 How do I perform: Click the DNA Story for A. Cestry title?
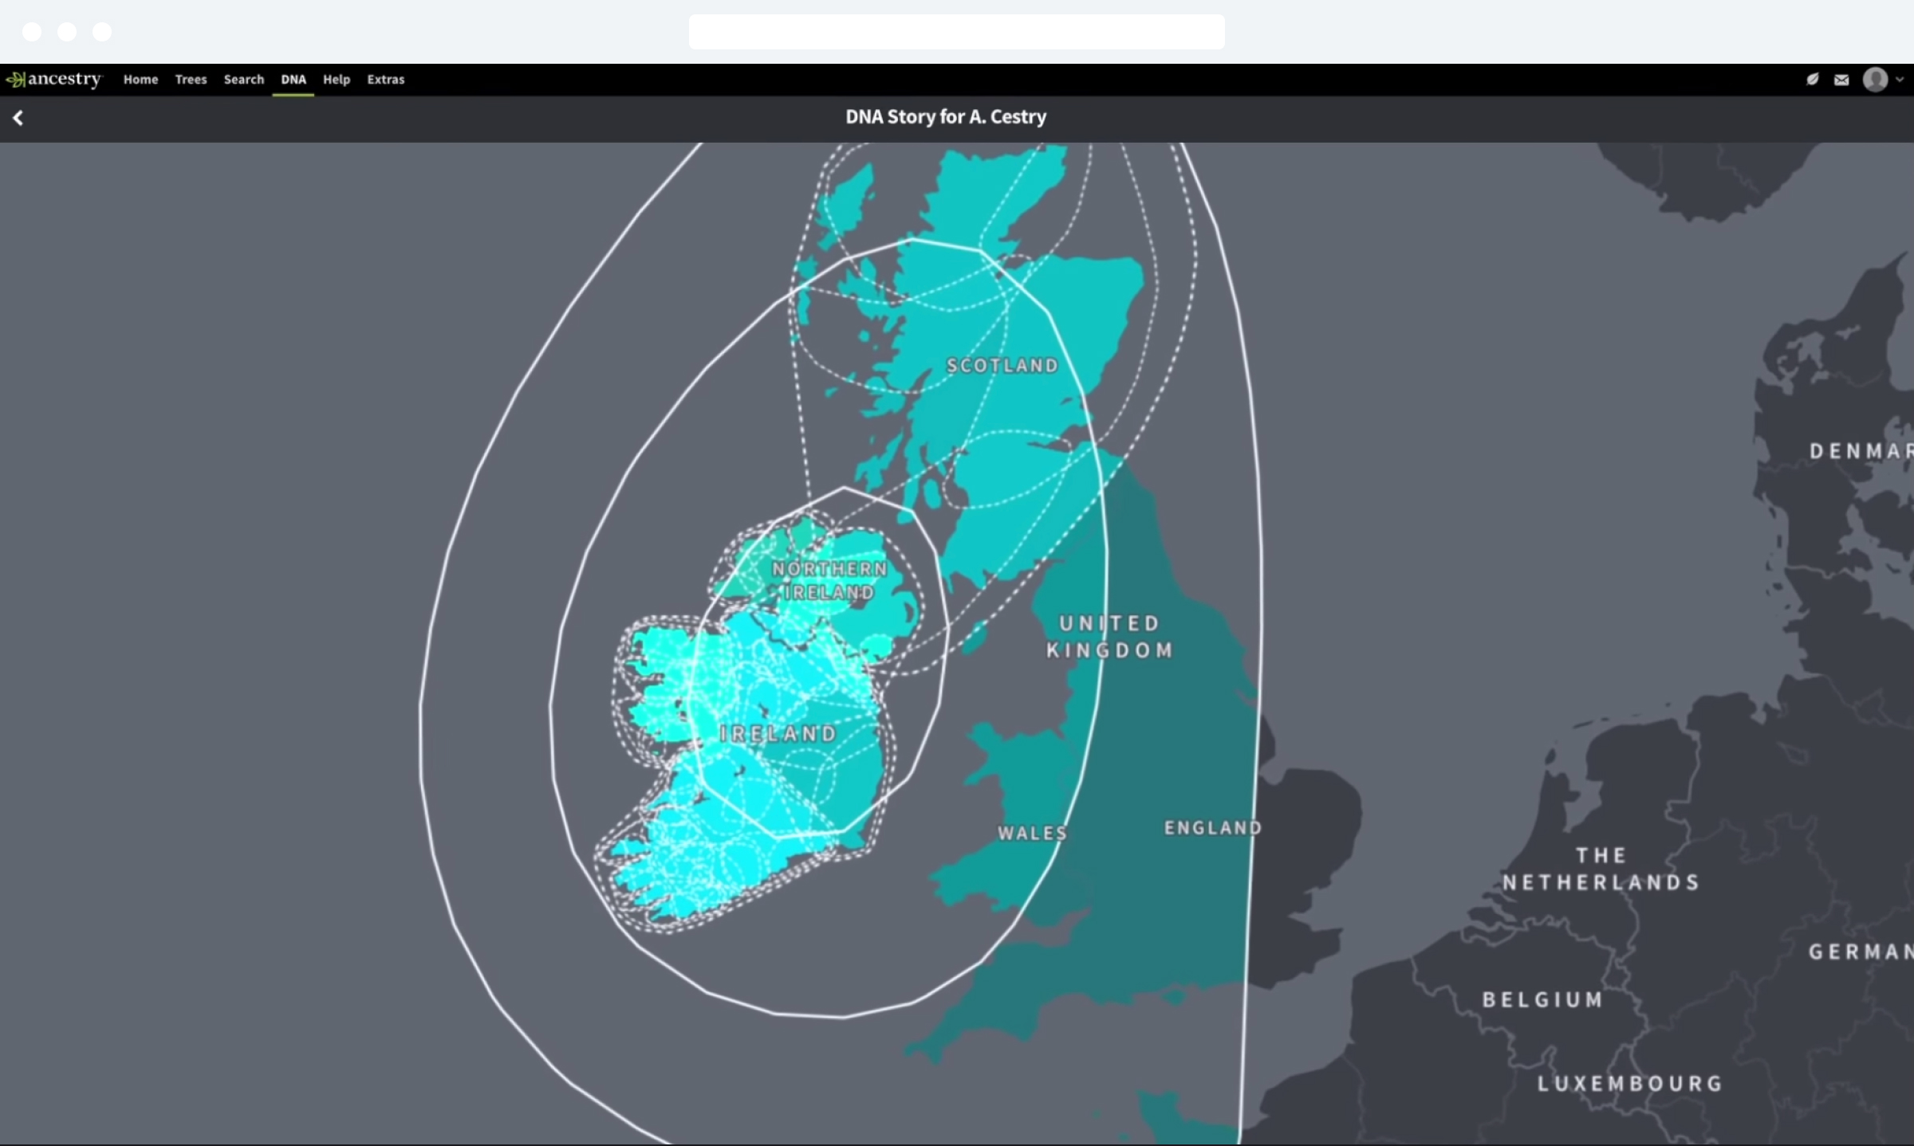pos(945,117)
